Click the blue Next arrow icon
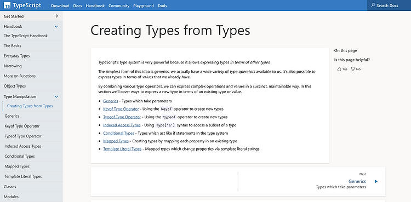411x202 pixels. pyautogui.click(x=376, y=181)
